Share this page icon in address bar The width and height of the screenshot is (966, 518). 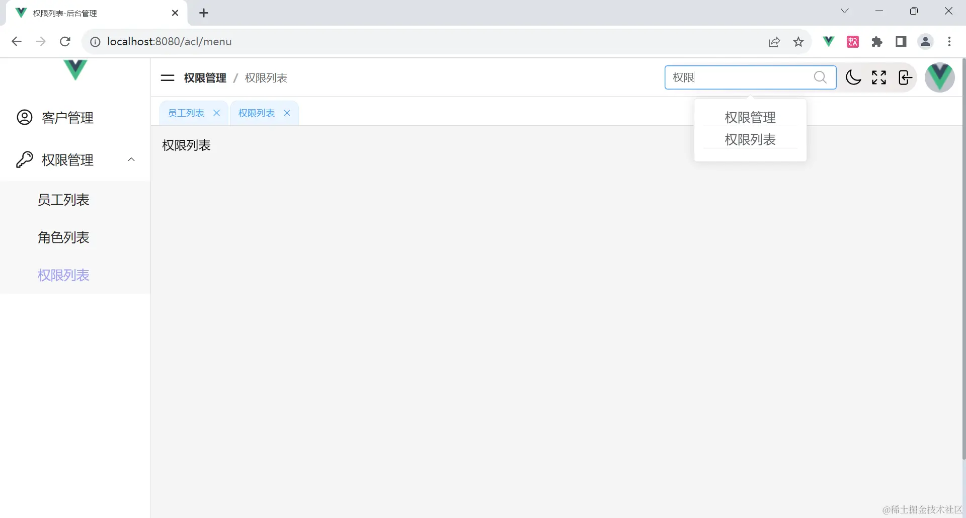[x=774, y=42]
